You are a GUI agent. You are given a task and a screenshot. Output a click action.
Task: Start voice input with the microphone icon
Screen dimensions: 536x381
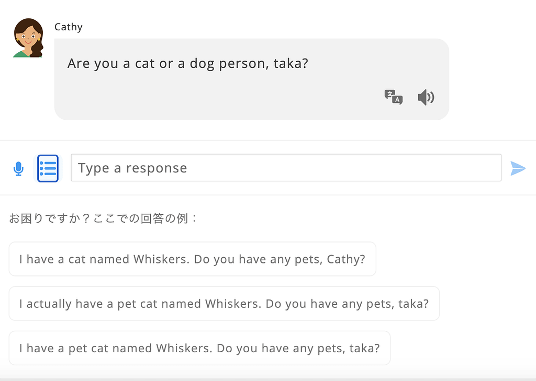point(18,168)
